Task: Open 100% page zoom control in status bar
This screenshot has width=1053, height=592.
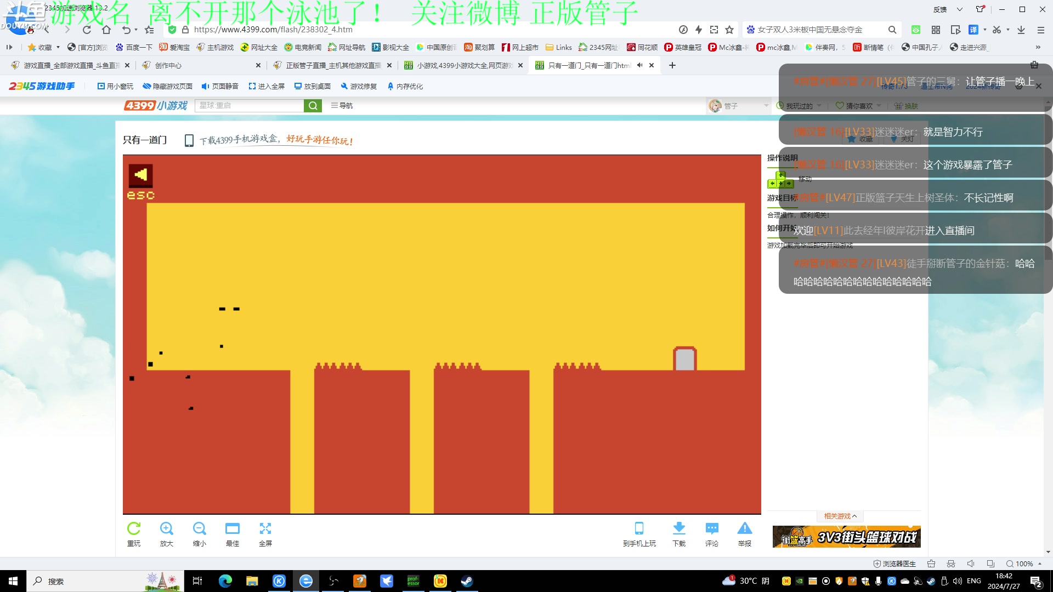Action: [1024, 563]
